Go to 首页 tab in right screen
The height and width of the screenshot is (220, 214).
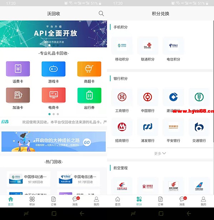(x=118, y=201)
